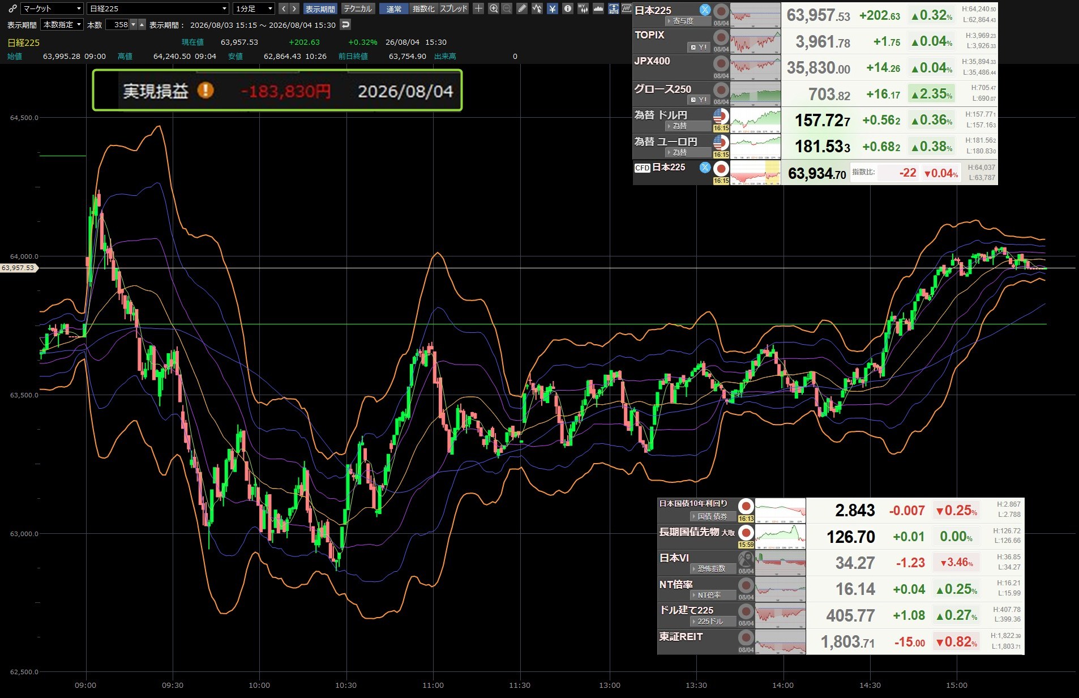Click the MY chart settings icon
This screenshot has width=1079, height=698.
583,8
